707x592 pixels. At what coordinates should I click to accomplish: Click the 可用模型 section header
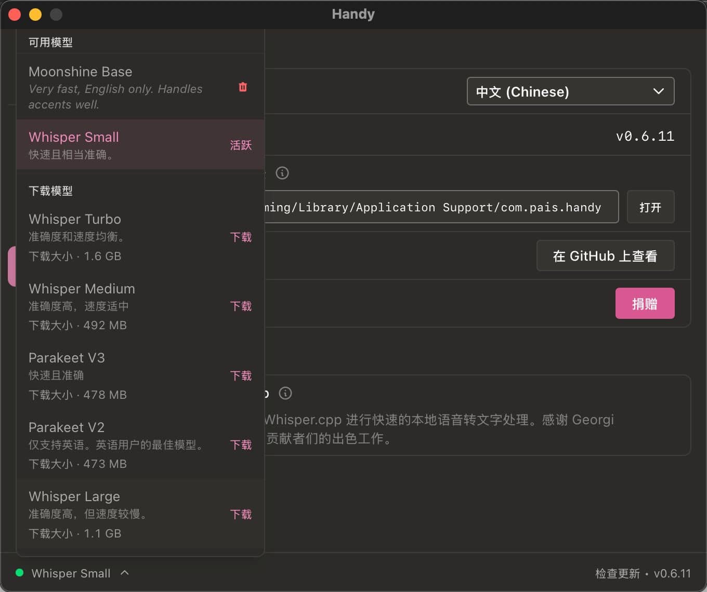point(50,42)
